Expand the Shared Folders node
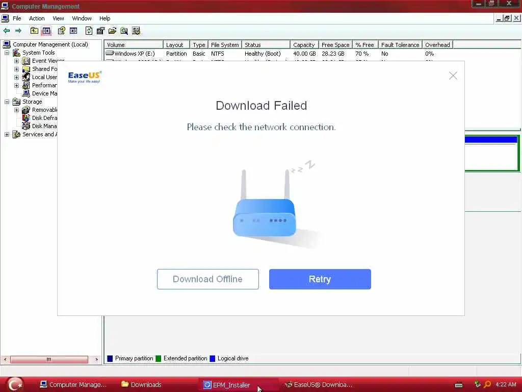The height and width of the screenshot is (392, 522). pos(16,69)
